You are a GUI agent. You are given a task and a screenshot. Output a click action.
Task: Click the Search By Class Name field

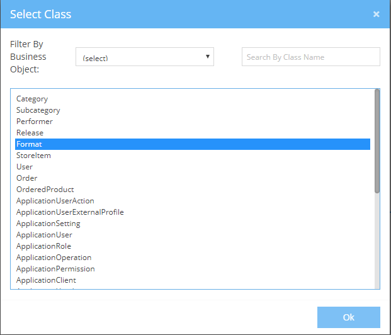pos(310,57)
